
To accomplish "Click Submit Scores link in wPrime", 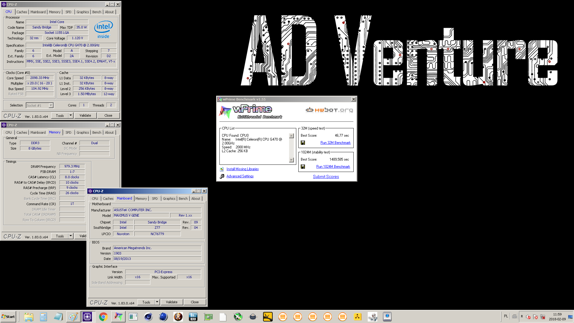I will coord(326,177).
